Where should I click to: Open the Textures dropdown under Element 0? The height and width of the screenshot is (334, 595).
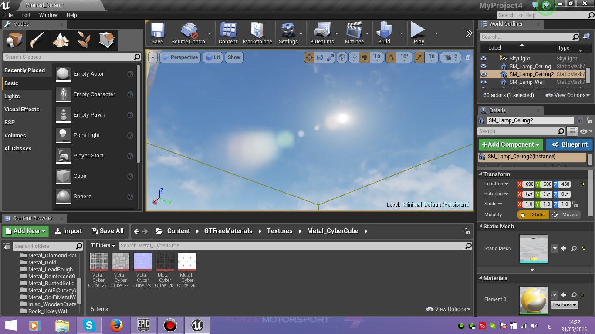565,304
